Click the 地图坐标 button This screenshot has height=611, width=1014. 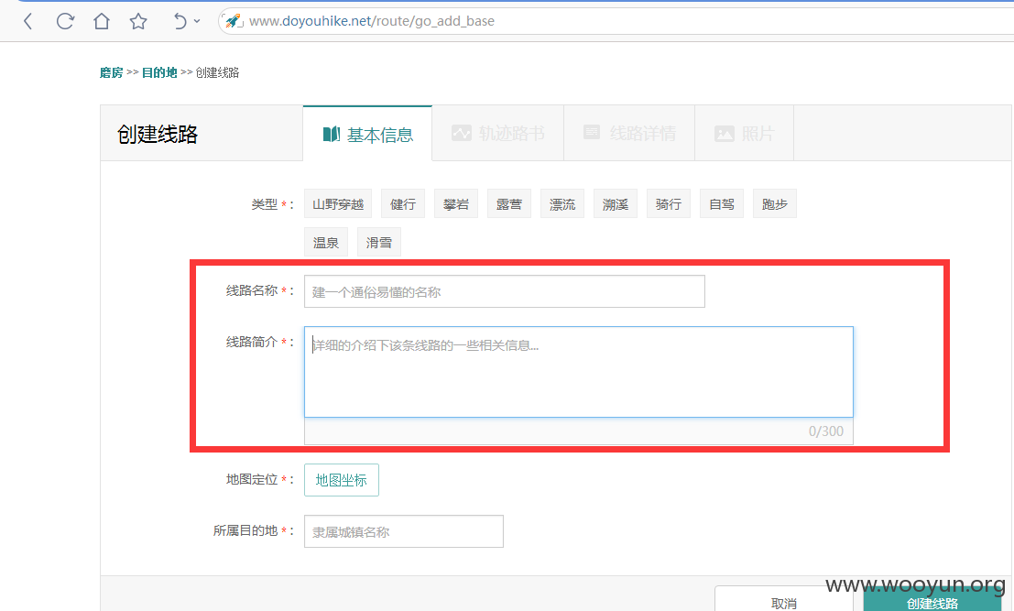pos(342,480)
